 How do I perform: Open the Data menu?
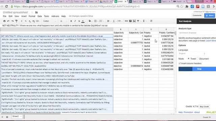coord(40,16)
